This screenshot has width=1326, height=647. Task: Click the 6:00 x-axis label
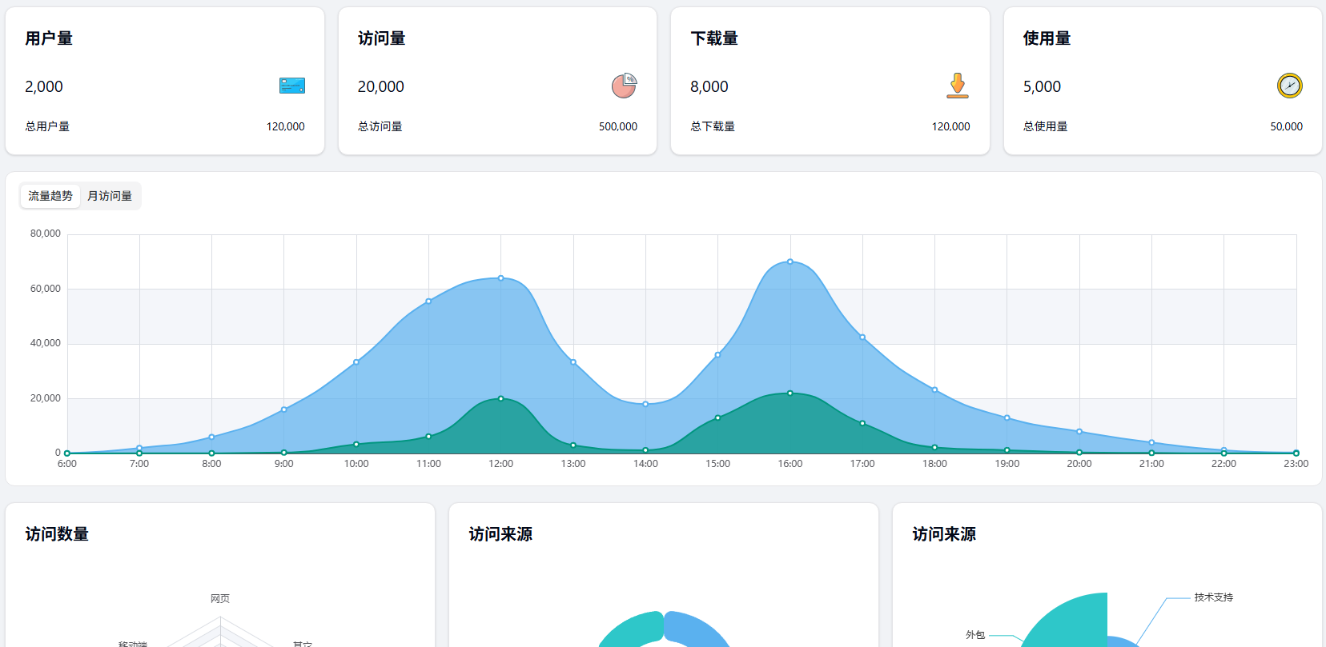pos(67,464)
